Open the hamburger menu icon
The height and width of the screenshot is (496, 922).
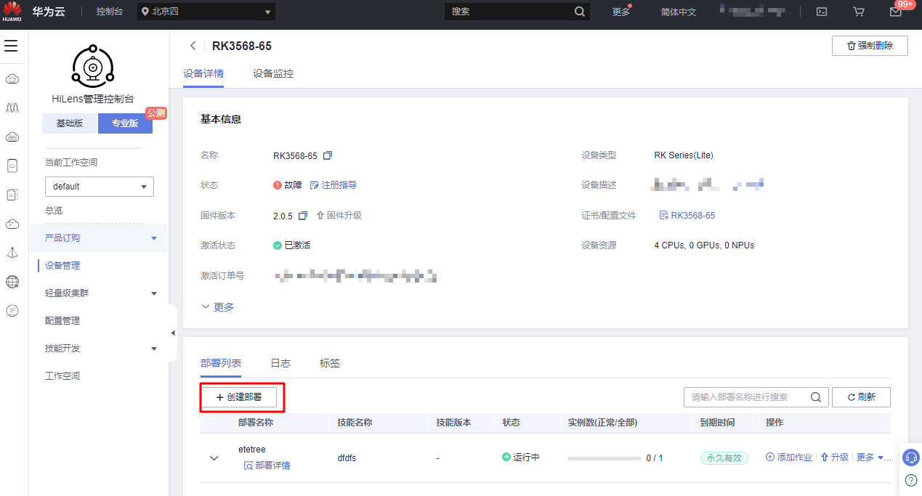11,46
